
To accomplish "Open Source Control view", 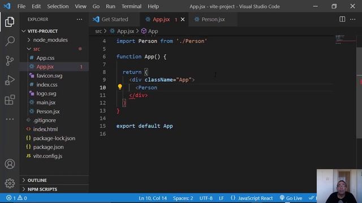I will click(10, 61).
